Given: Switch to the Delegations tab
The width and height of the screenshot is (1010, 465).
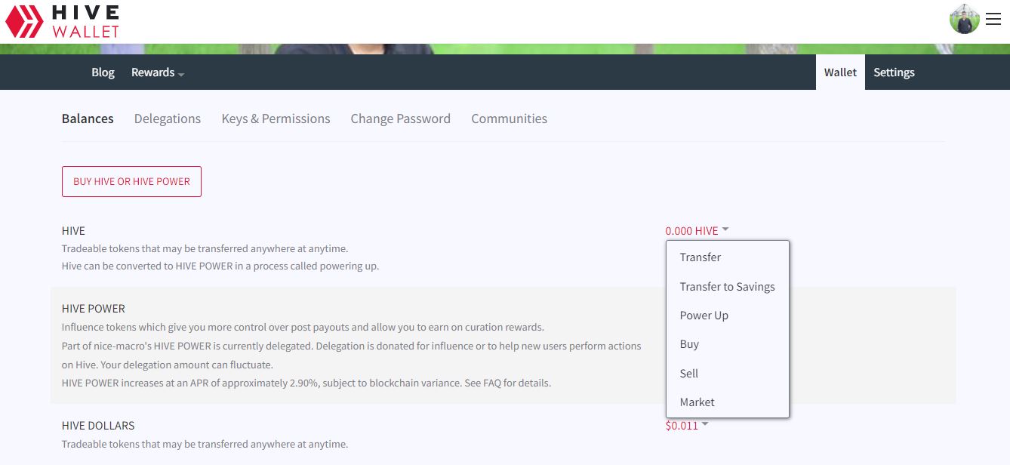Looking at the screenshot, I should [168, 119].
